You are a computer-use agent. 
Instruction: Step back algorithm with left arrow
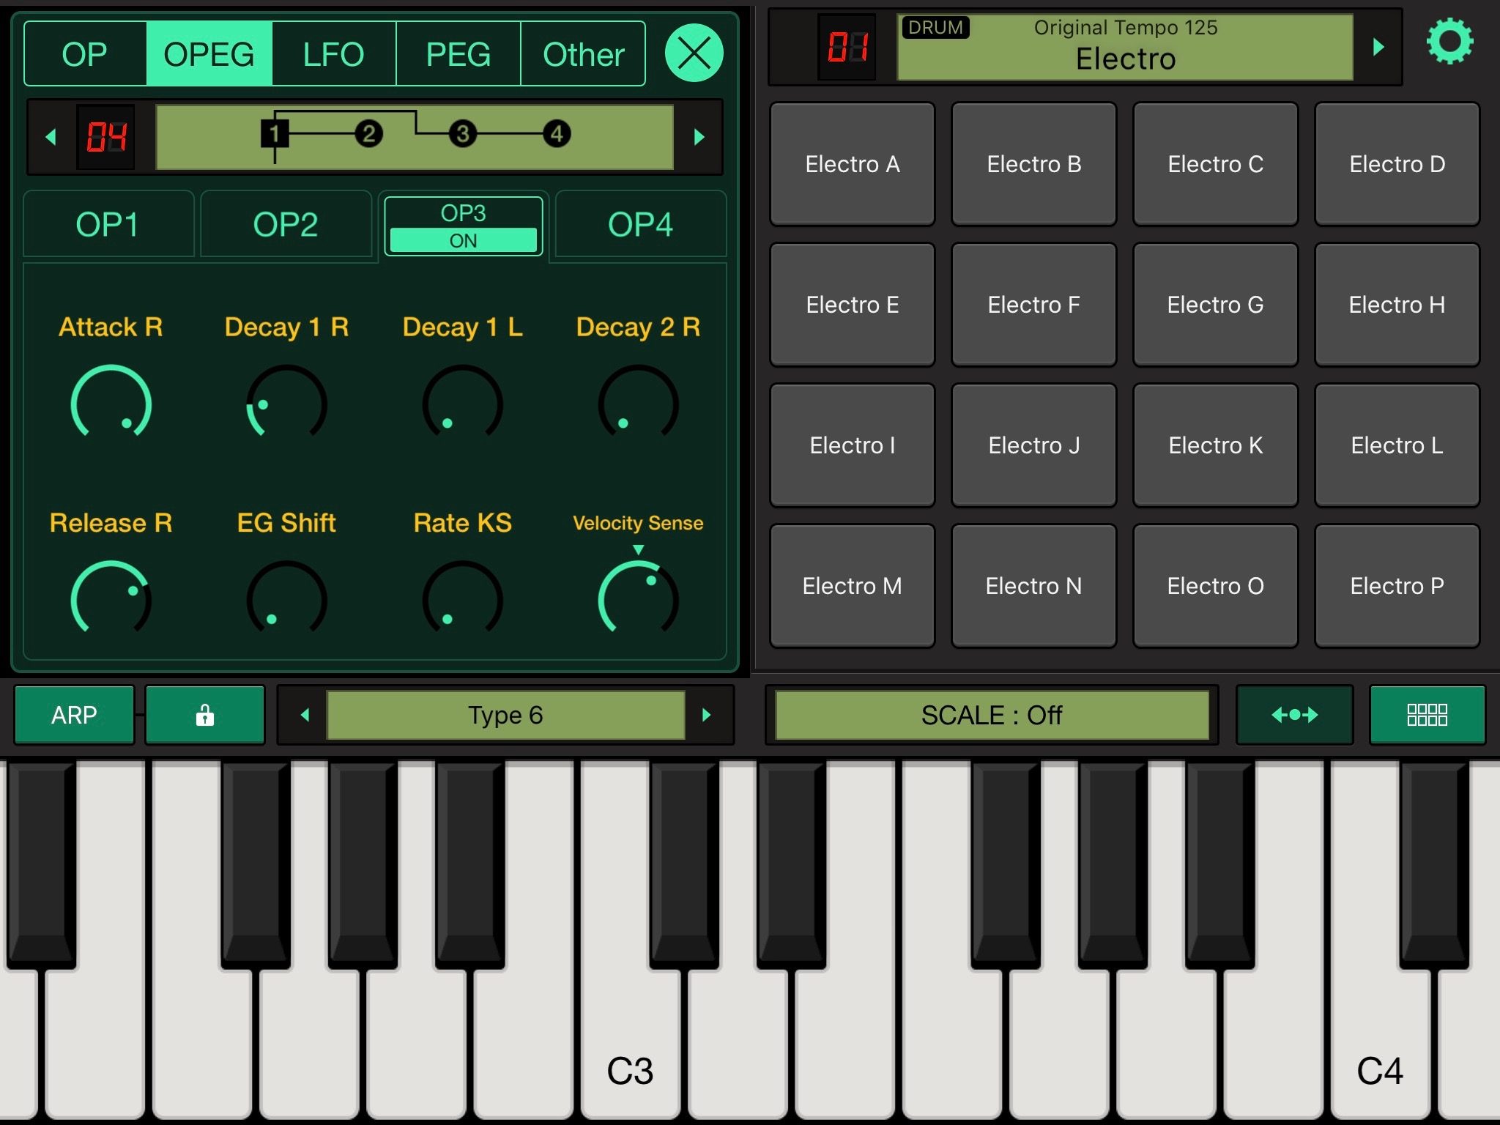tap(50, 136)
